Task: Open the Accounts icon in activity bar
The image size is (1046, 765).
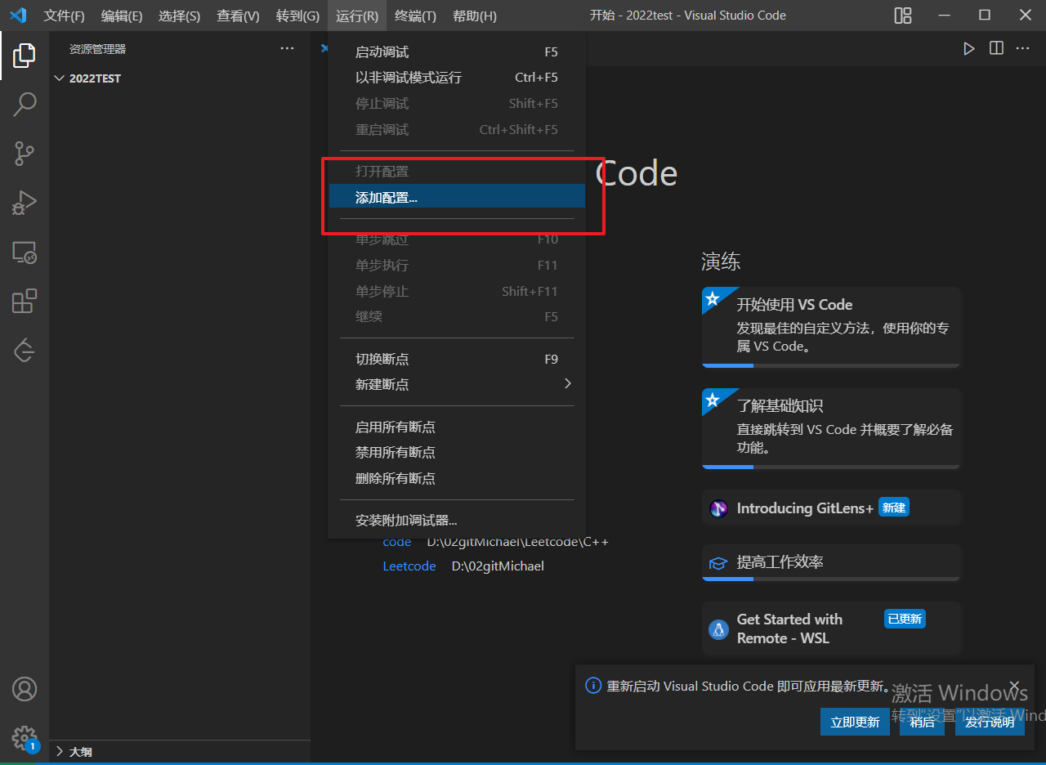Action: coord(25,689)
